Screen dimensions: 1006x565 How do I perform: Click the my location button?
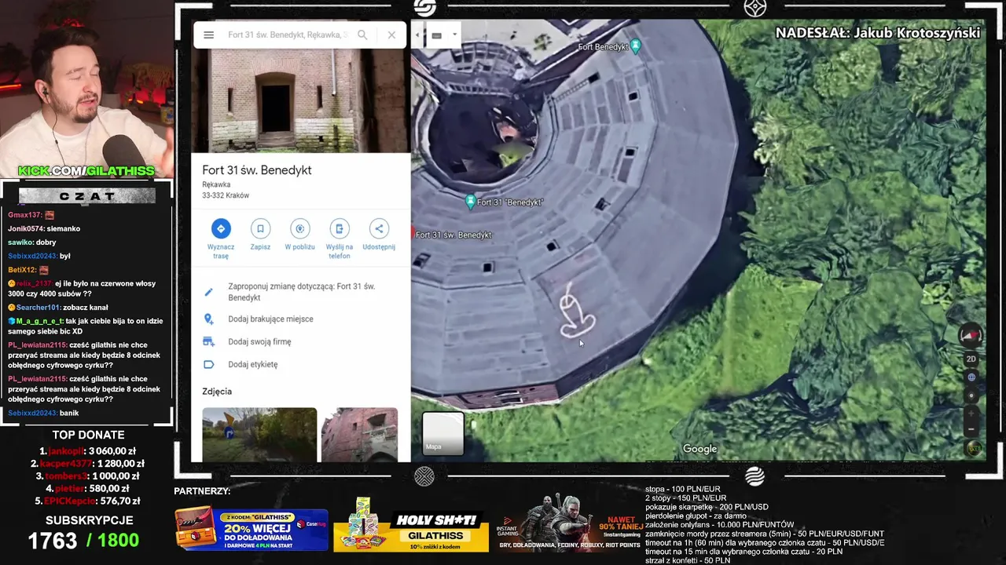point(971,395)
